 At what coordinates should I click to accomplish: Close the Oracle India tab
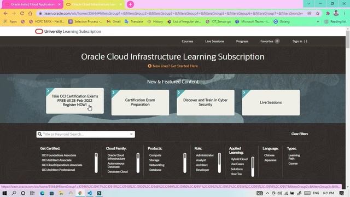[60, 4]
